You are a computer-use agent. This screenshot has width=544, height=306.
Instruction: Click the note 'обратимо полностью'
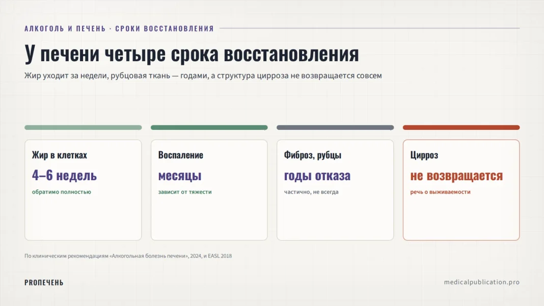62,192
